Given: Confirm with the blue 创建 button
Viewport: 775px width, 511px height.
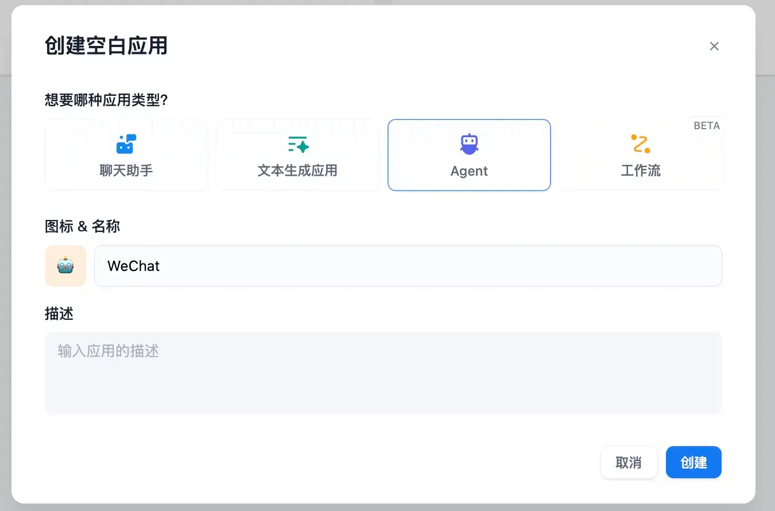Looking at the screenshot, I should pos(693,462).
